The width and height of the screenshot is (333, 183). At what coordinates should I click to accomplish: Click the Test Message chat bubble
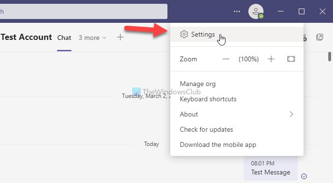tap(271, 168)
